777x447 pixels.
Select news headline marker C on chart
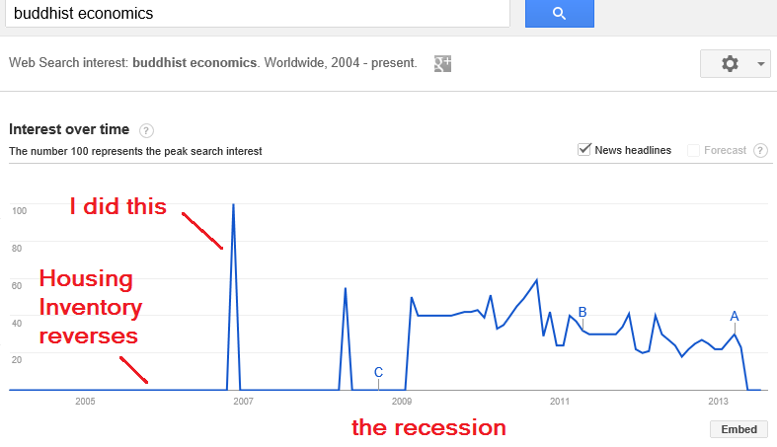point(378,372)
